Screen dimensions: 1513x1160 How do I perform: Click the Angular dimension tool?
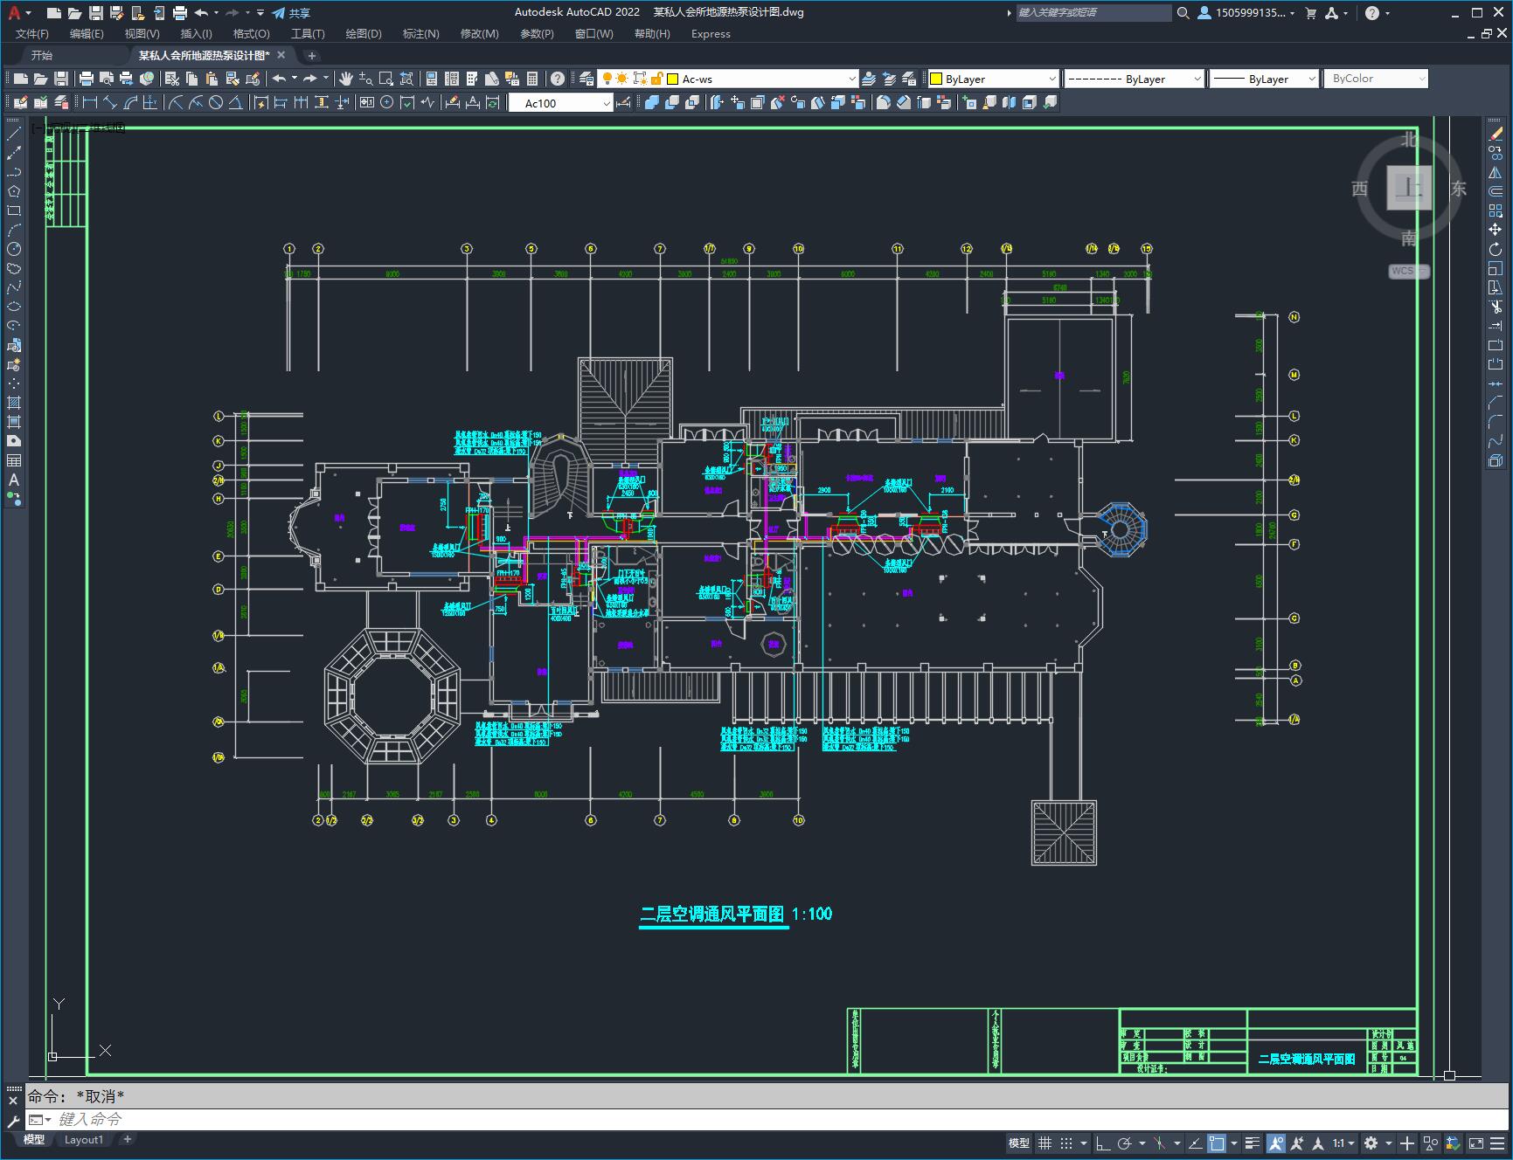coord(236,102)
